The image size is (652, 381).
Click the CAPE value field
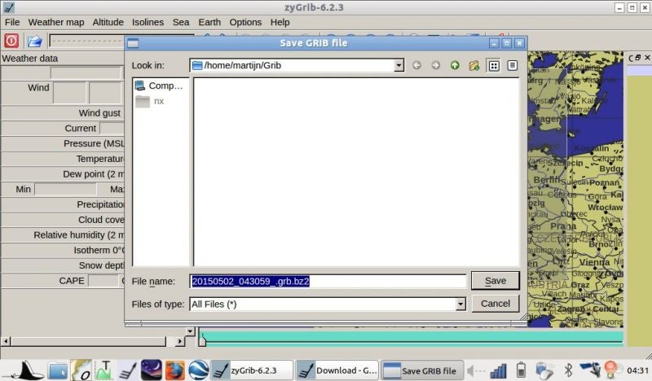(104, 281)
